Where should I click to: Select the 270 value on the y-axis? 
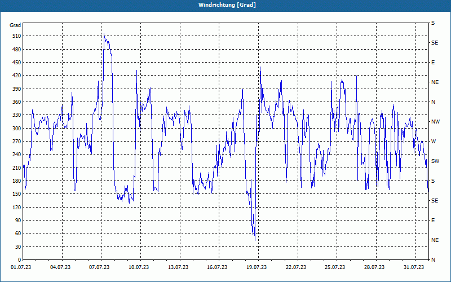point(17,142)
